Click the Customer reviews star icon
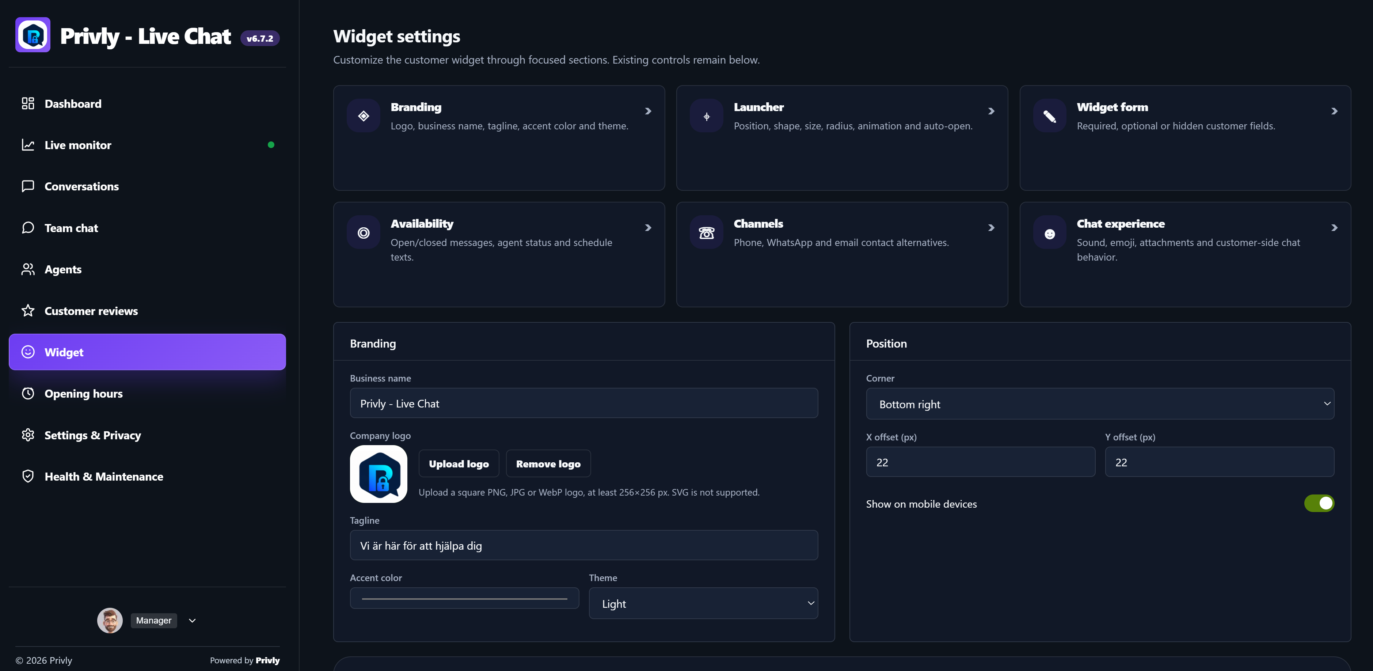This screenshot has height=671, width=1373. 28,311
